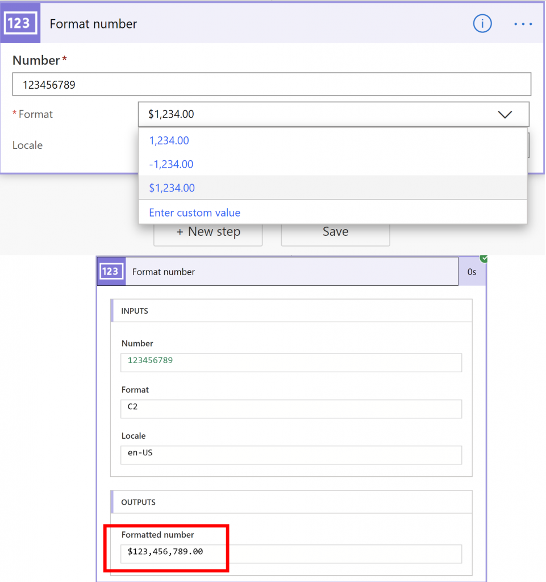The height and width of the screenshot is (582, 546).
Task: Click the Save button
Action: coord(335,233)
